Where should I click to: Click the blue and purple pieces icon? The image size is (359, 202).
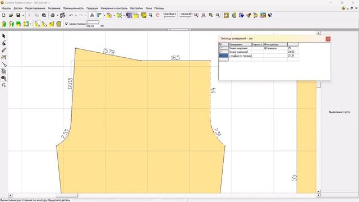coord(129,15)
